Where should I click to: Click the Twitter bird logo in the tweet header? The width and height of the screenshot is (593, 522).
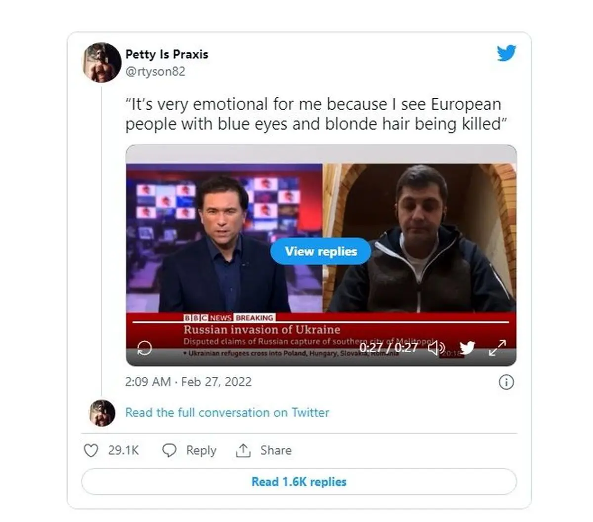coord(507,53)
